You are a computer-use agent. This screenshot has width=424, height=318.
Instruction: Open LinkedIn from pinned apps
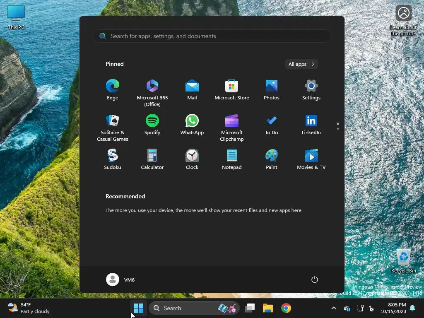pos(311,125)
